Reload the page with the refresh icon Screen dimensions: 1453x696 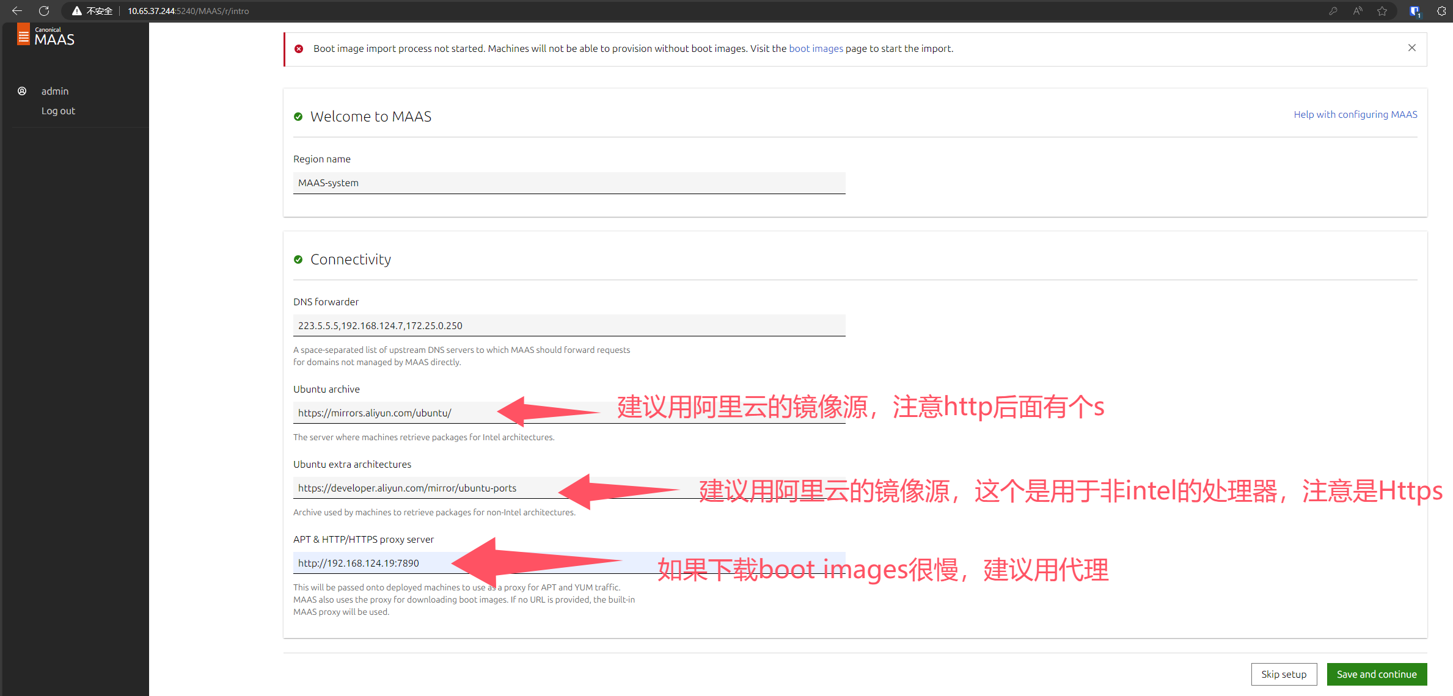[43, 10]
